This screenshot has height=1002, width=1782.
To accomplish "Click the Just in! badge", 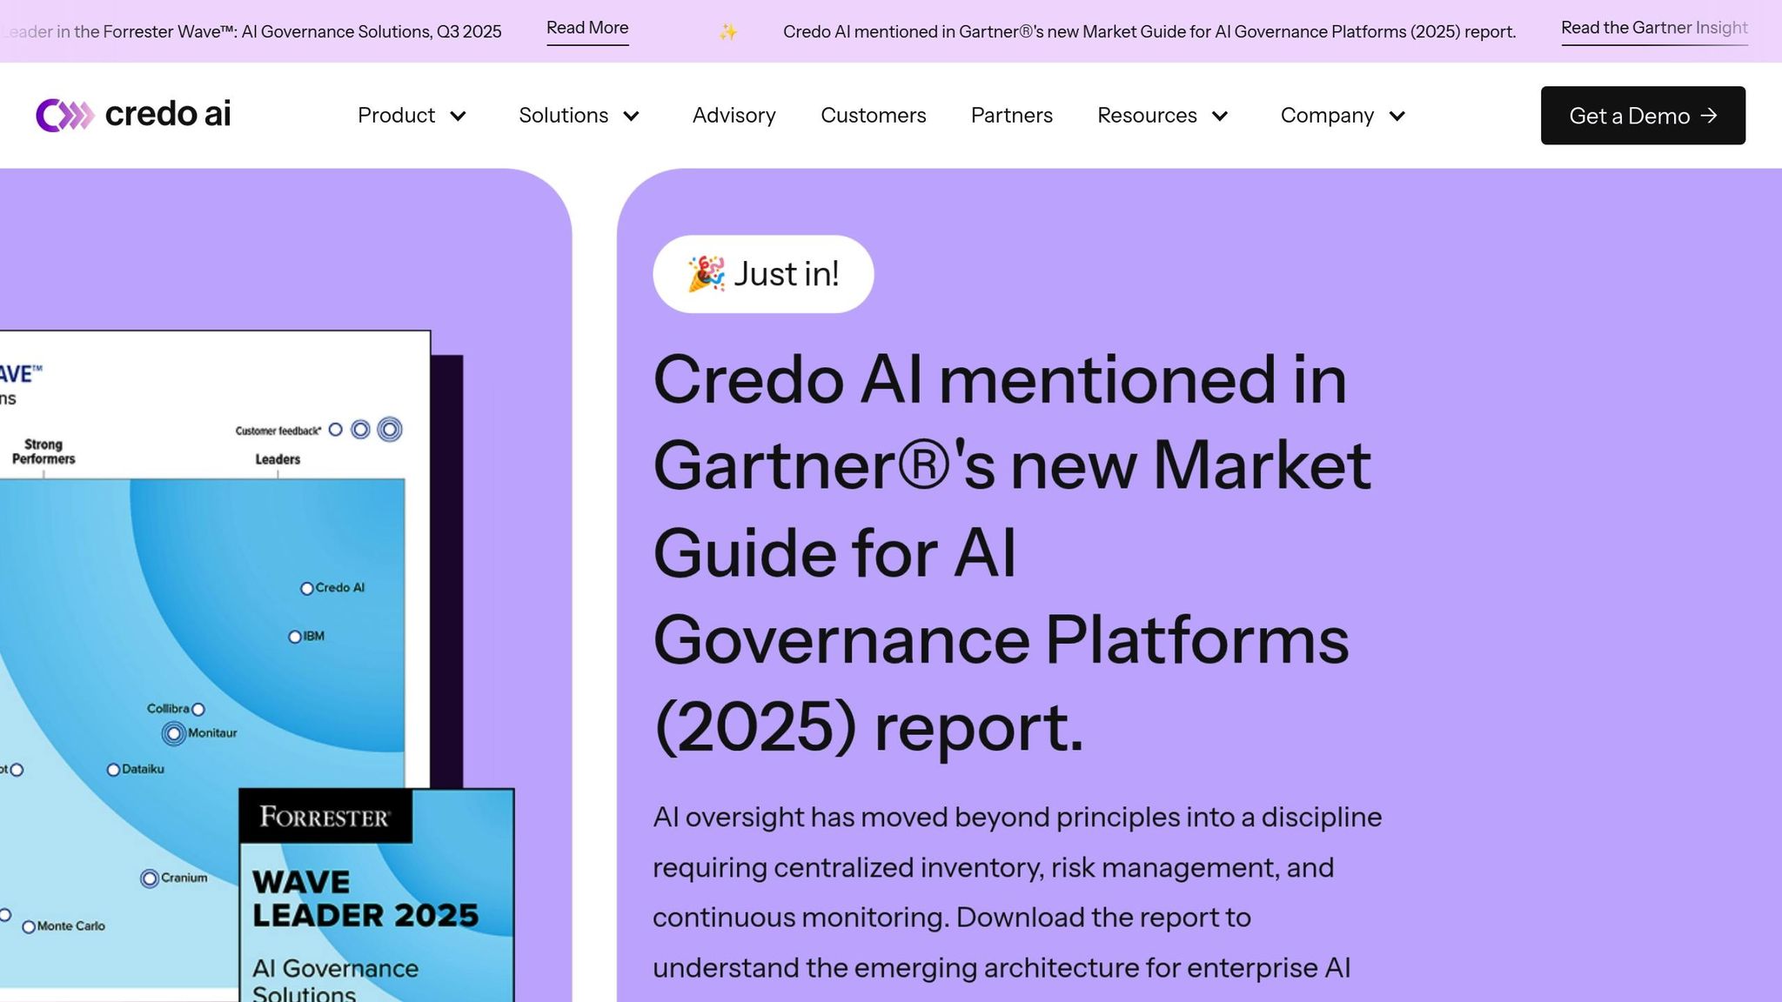I will [763, 273].
